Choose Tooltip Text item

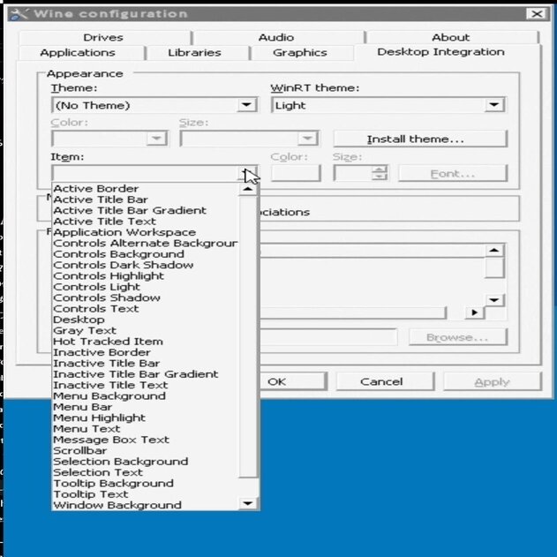point(146,494)
